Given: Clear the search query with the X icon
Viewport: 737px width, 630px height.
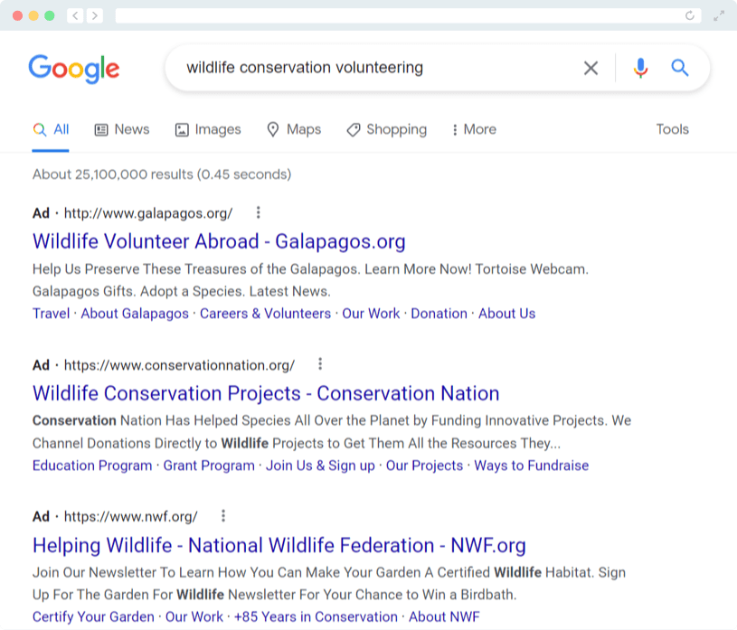Looking at the screenshot, I should point(591,68).
